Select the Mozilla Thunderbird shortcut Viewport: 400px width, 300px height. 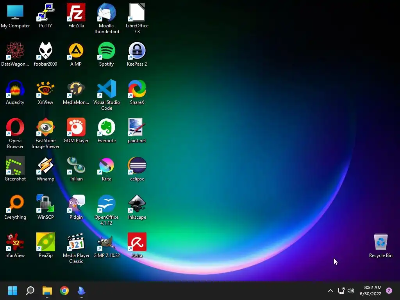(106, 18)
